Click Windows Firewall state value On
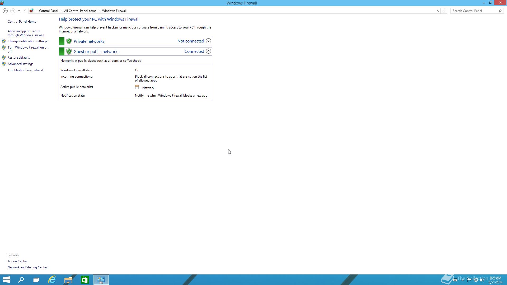Viewport: 507px width, 285px height. (137, 70)
